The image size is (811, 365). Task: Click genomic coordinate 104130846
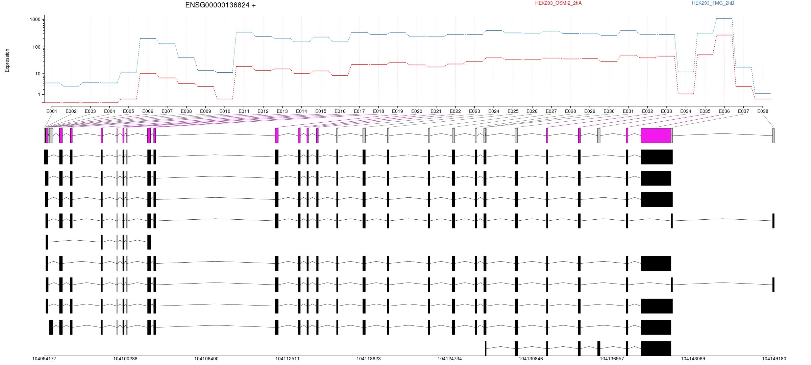pyautogui.click(x=531, y=359)
